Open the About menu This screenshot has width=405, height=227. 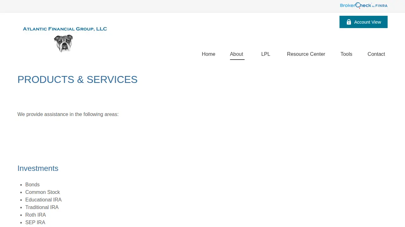point(237,54)
